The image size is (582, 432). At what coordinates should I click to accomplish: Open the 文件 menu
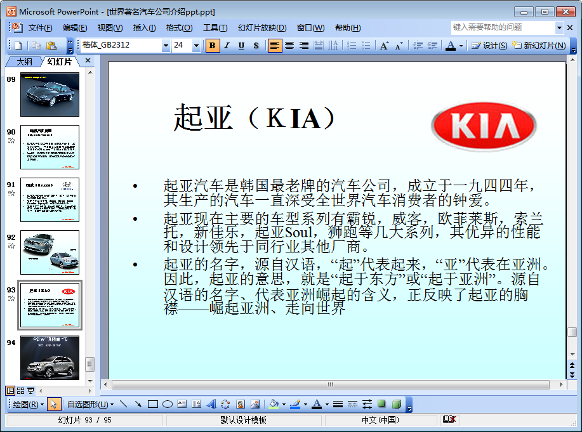tap(40, 28)
